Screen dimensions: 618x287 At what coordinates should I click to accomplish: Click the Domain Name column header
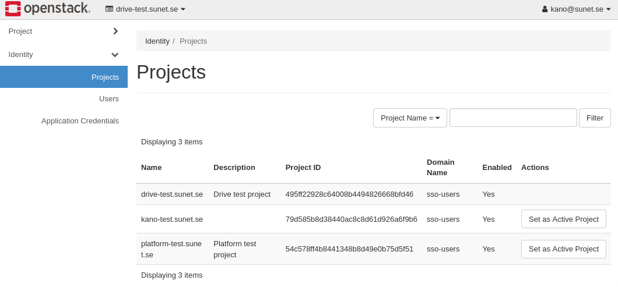441,167
